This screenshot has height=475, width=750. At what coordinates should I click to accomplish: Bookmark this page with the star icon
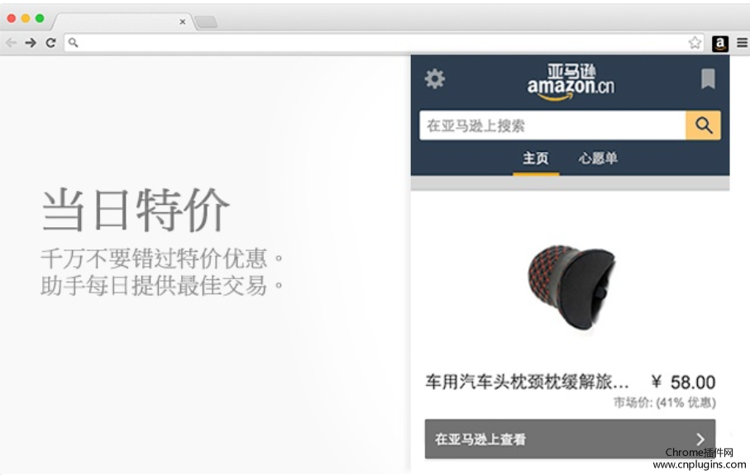click(695, 42)
